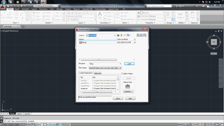Screen dimensions: 224x126
Task: Select the Fillet tool
Action: click(56, 16)
